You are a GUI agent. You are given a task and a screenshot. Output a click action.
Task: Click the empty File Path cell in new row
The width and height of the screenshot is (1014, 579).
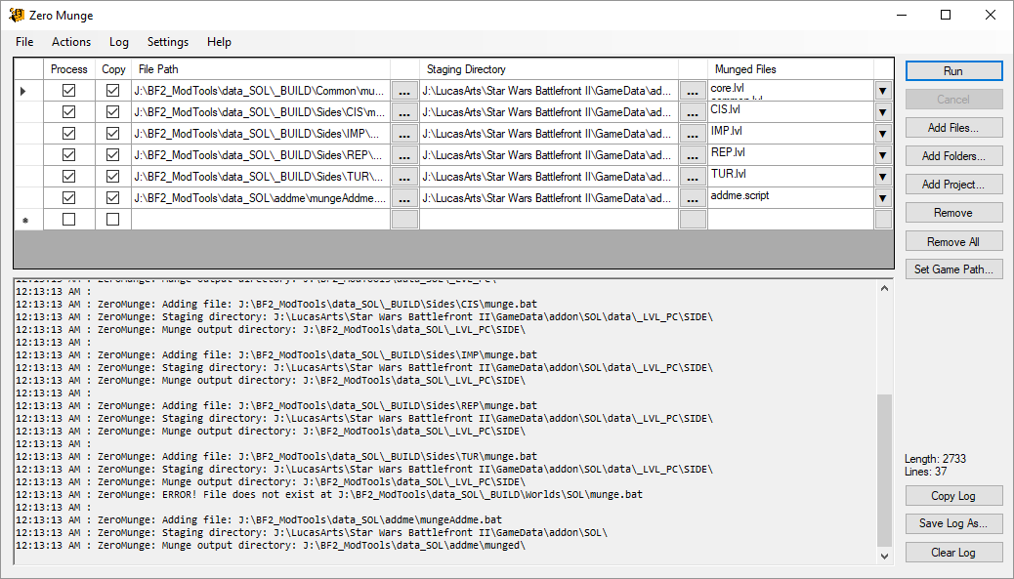tap(261, 220)
